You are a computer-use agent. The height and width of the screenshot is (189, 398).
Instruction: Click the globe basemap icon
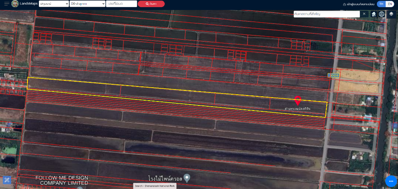[382, 14]
